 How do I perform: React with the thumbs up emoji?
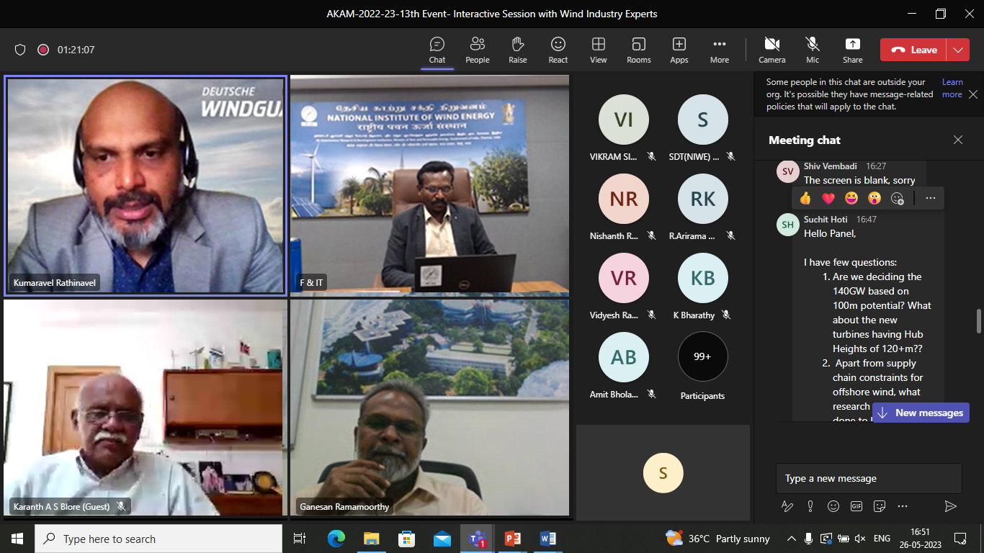pos(805,198)
